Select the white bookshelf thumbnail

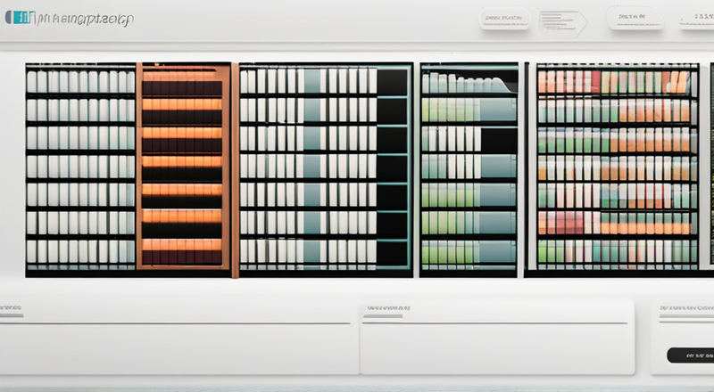pos(80,169)
